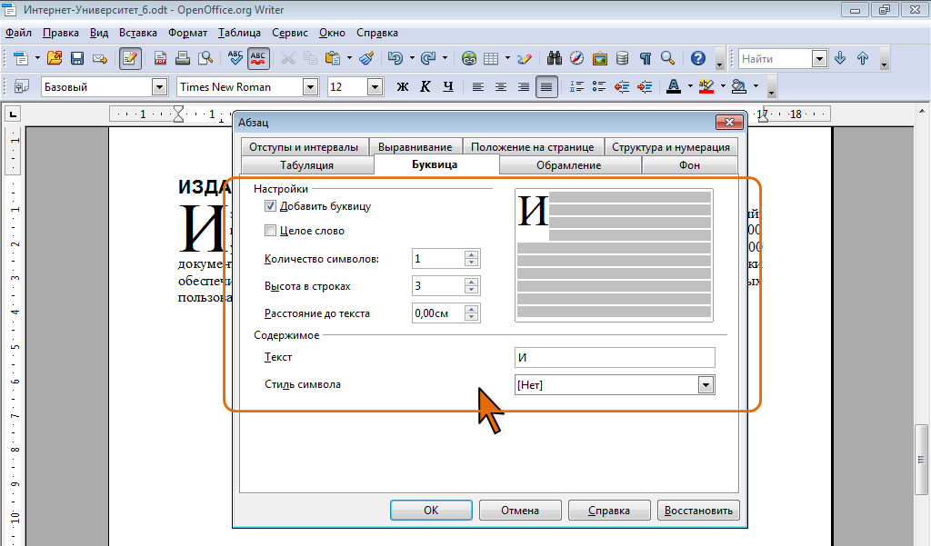Run Spelling and Grammar check icon
Viewport: 931px width, 546px height.
235,58
